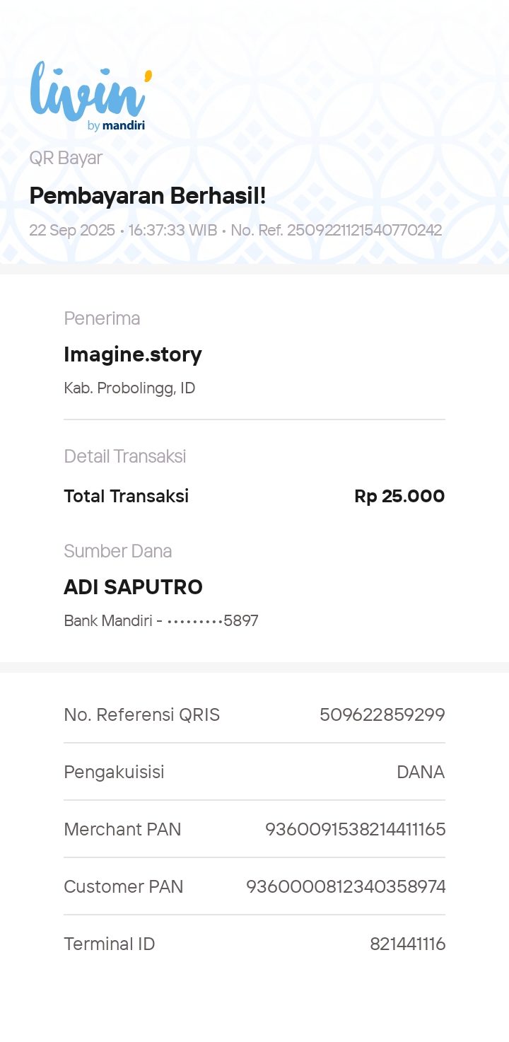Click the 'Pengakuisisi' row label
509x1042 pixels.
point(114,772)
